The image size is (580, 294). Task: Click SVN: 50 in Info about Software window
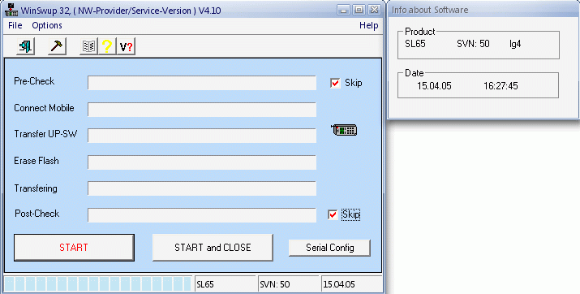pos(473,44)
